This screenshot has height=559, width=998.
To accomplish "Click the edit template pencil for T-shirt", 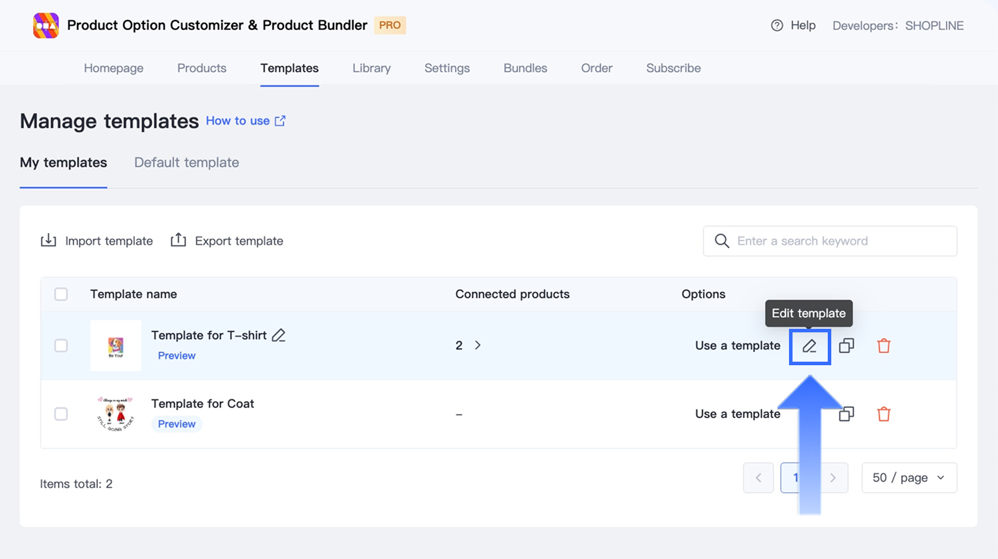I will coord(810,346).
